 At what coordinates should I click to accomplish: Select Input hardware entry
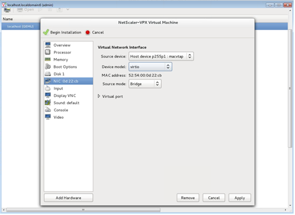pos(68,89)
